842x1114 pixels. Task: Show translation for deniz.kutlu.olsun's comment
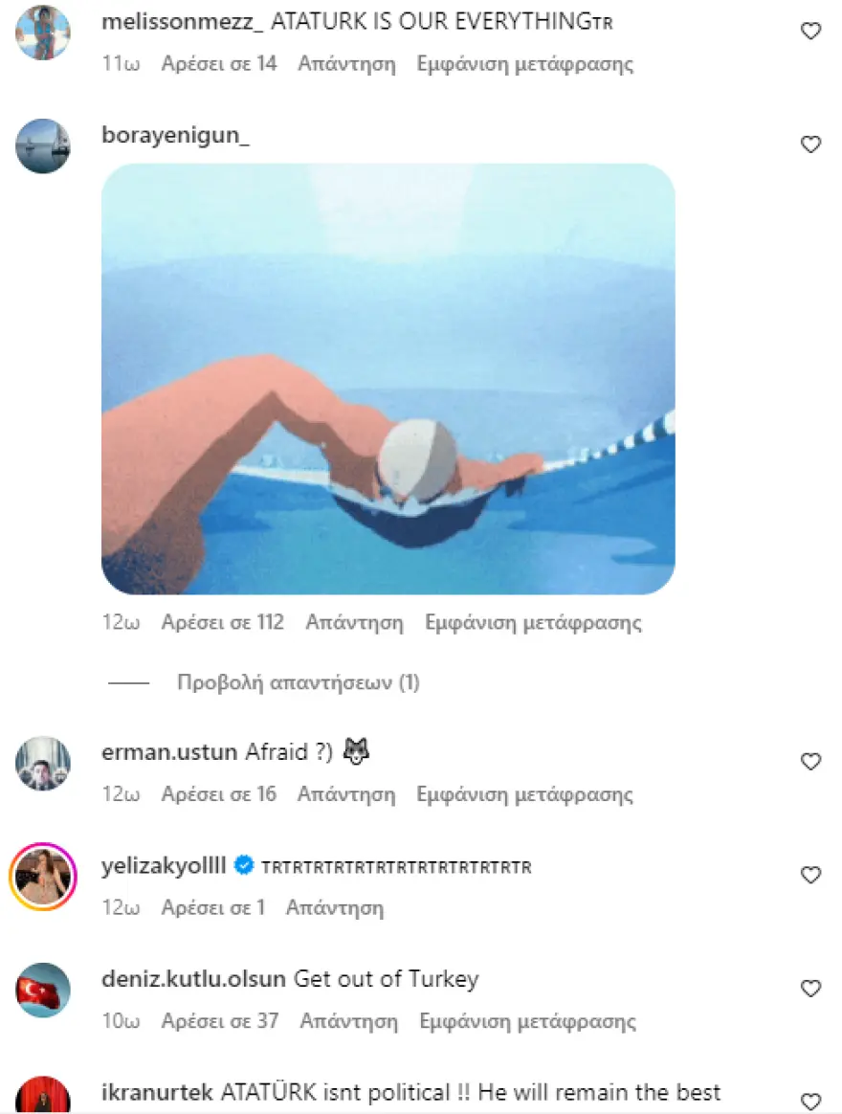tap(527, 1021)
